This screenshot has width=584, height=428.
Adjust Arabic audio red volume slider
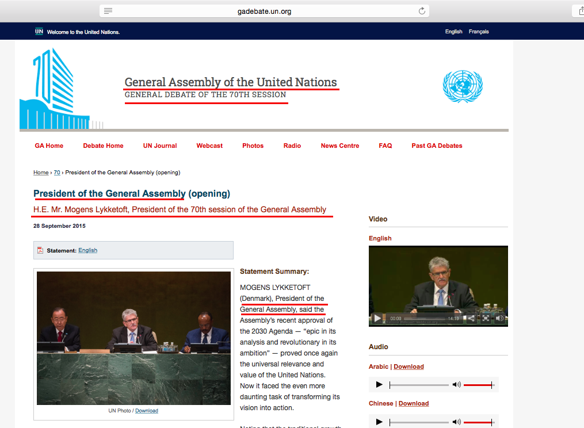click(479, 385)
